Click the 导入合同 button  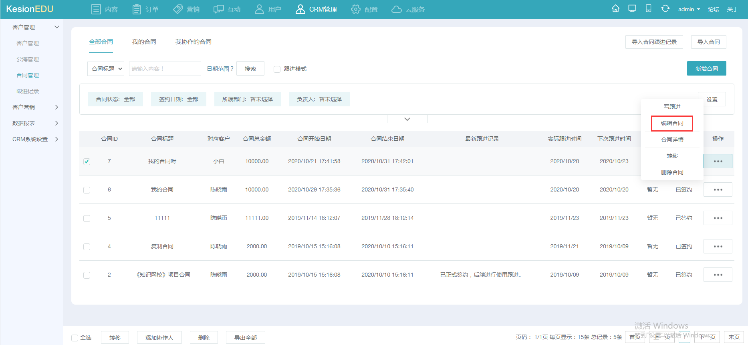(709, 42)
